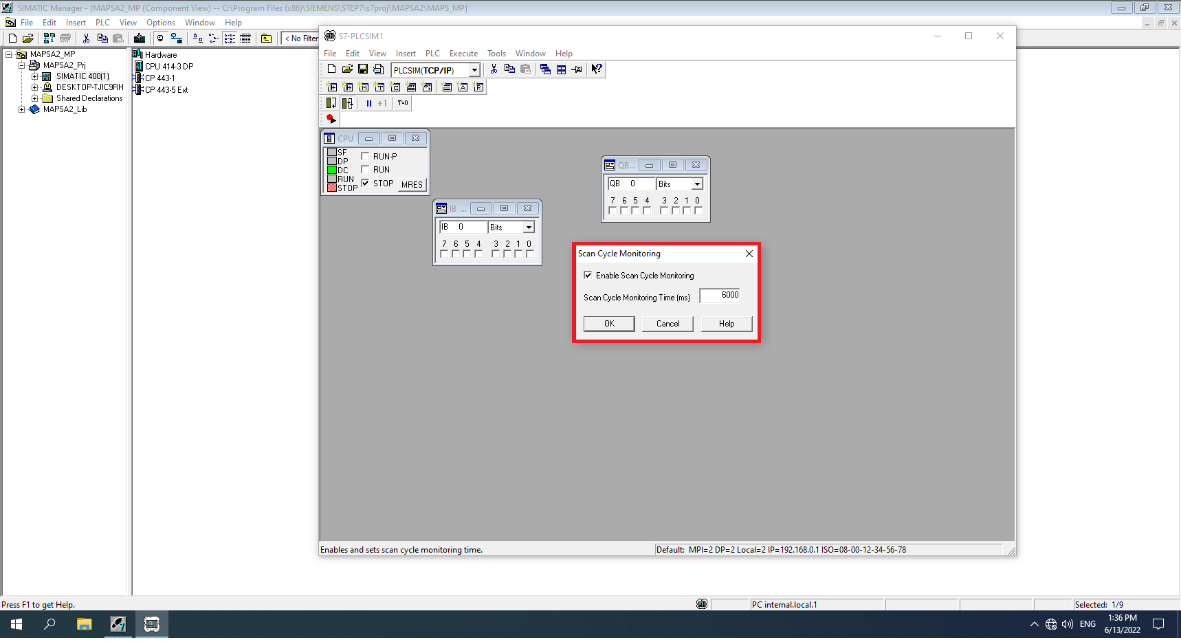
Task: Insert Bit Memory view via M icon
Action: click(364, 87)
